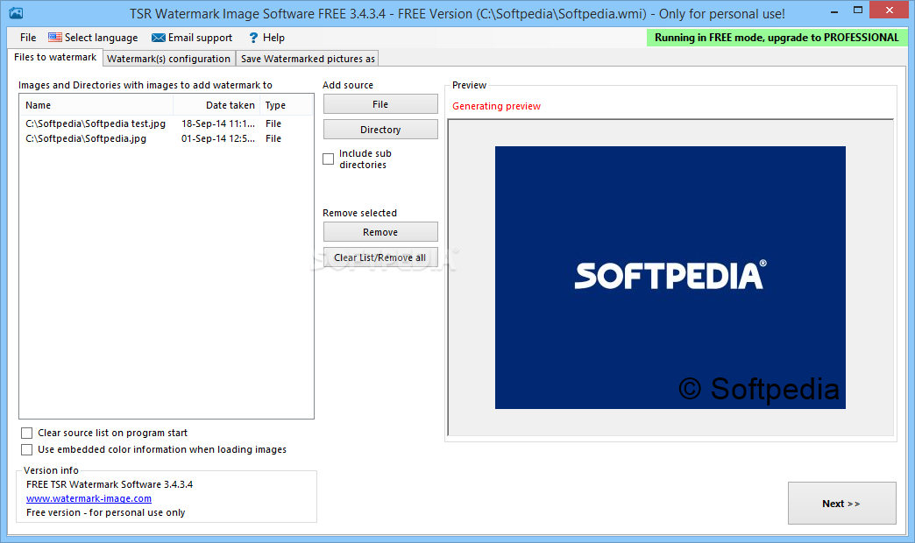Click the question mark Help icon
The width and height of the screenshot is (915, 543).
(253, 38)
